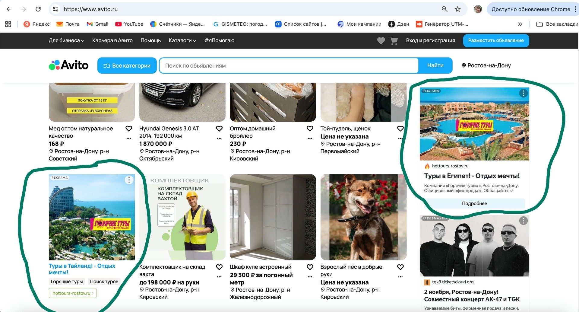This screenshot has width=579, height=312.
Task: Open the Egypt tours ad options menu
Action: 523,93
